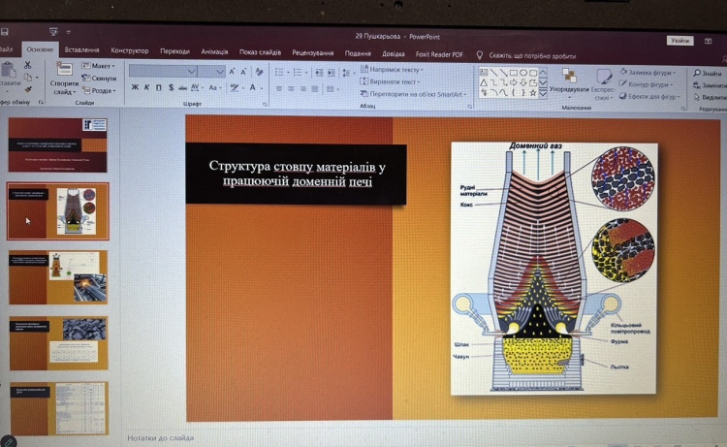Screen dimensions: 727x447
Task: Select the third slide thumbnail
Action: [x=58, y=277]
